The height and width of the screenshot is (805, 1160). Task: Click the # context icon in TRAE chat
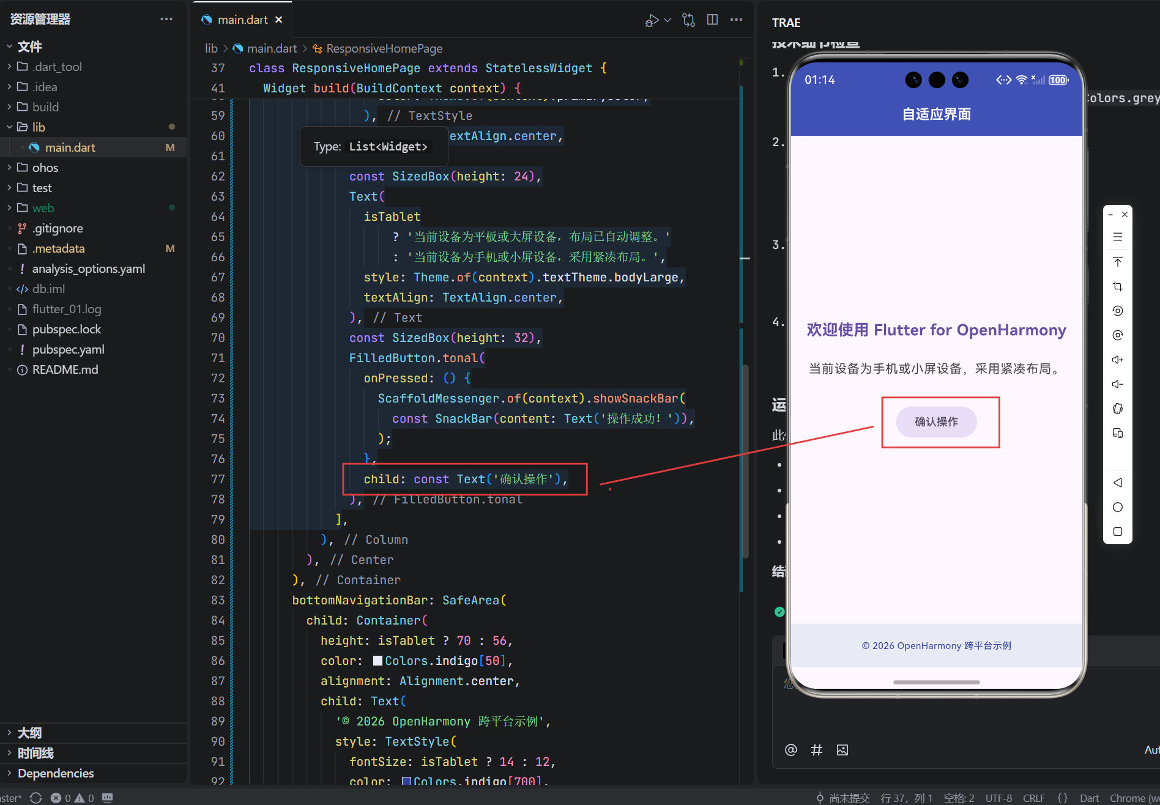click(816, 749)
